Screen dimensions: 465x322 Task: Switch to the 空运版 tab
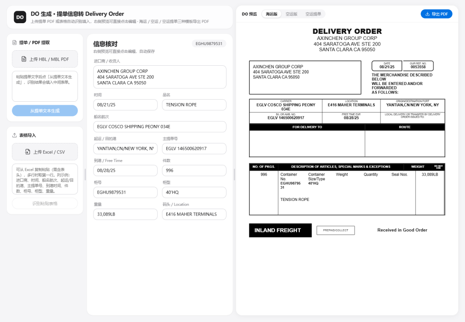[291, 14]
